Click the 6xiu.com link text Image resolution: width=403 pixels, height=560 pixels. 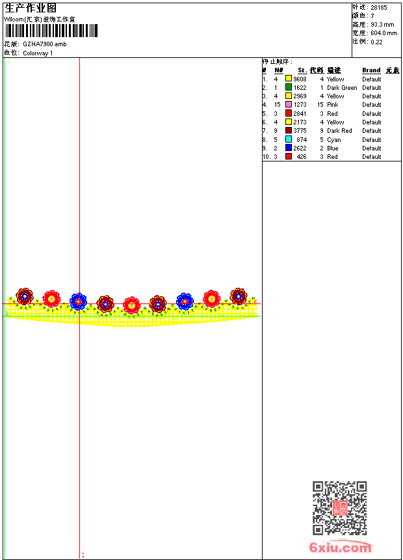click(340, 547)
